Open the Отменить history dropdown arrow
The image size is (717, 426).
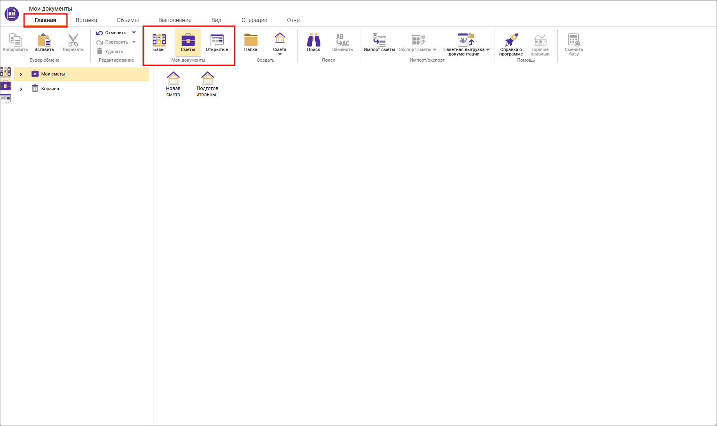click(x=134, y=33)
